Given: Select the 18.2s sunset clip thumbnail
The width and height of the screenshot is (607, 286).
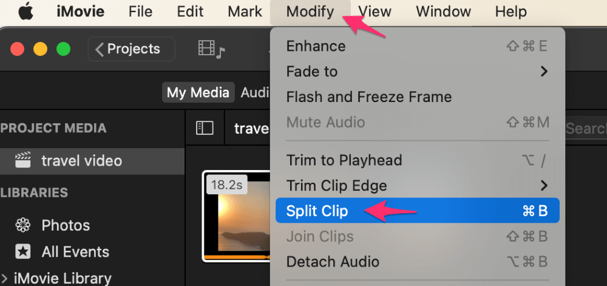Looking at the screenshot, I should pos(237,219).
